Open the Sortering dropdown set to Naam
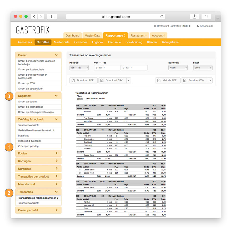This screenshot has width=231, height=236. click(178, 68)
